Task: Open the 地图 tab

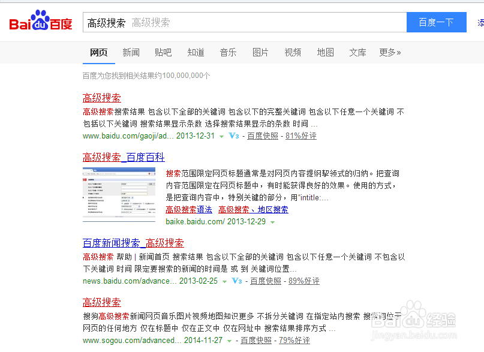Action: point(325,52)
